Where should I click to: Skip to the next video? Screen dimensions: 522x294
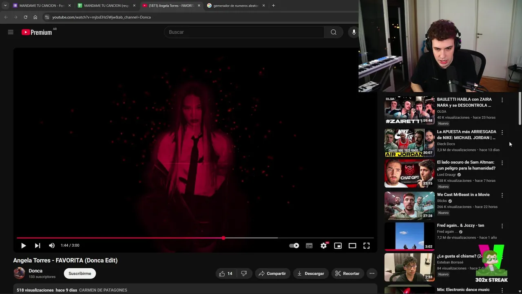tap(37, 245)
